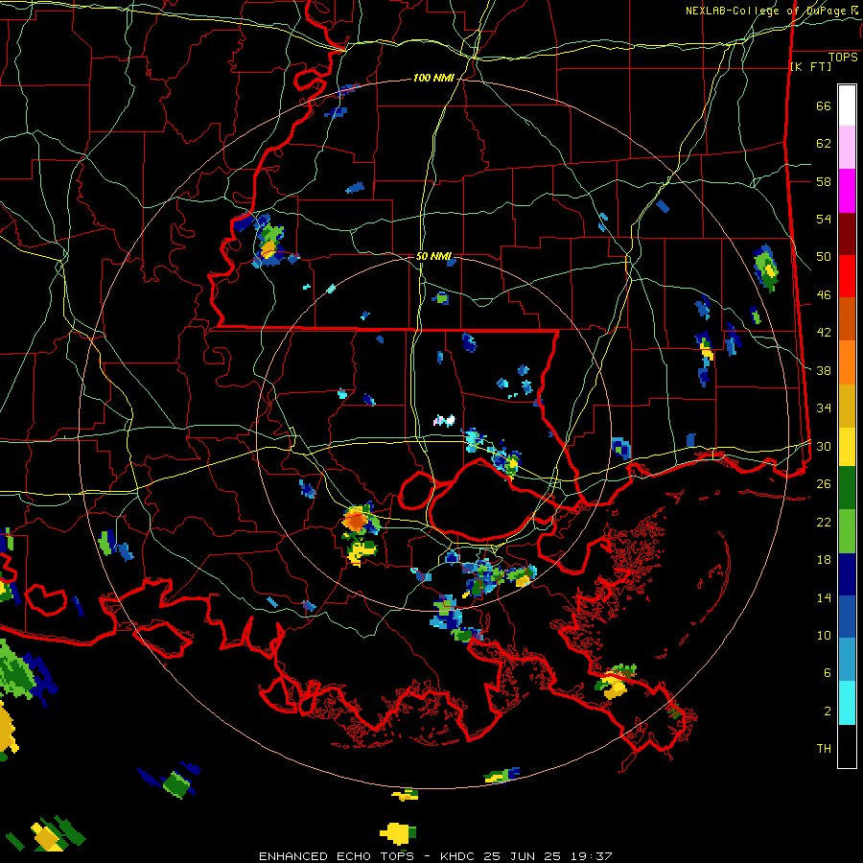Click the '54' legend value

point(824,219)
